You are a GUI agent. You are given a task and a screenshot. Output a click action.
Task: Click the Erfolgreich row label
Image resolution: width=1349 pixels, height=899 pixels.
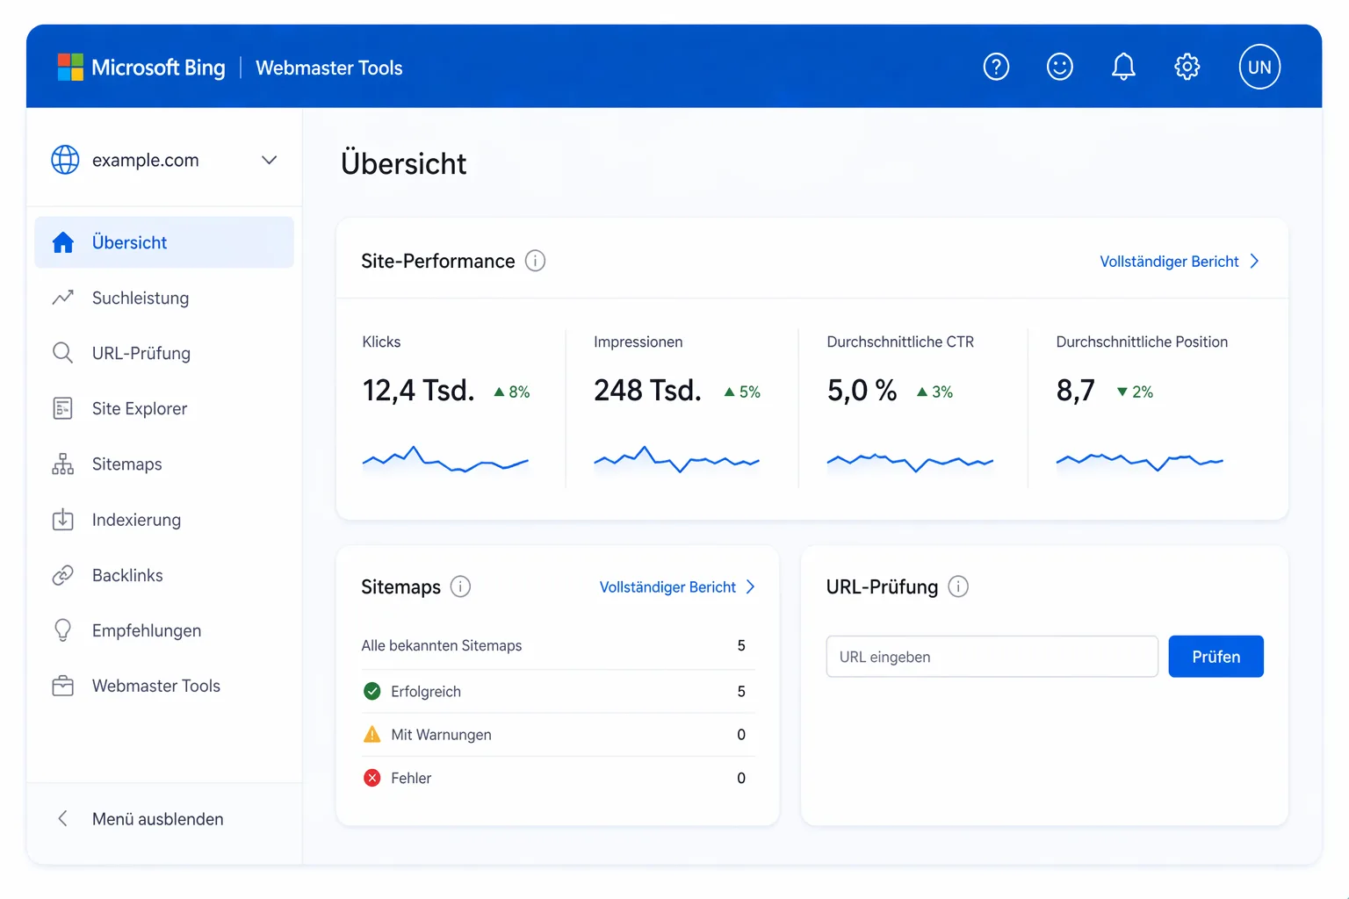pos(426,692)
